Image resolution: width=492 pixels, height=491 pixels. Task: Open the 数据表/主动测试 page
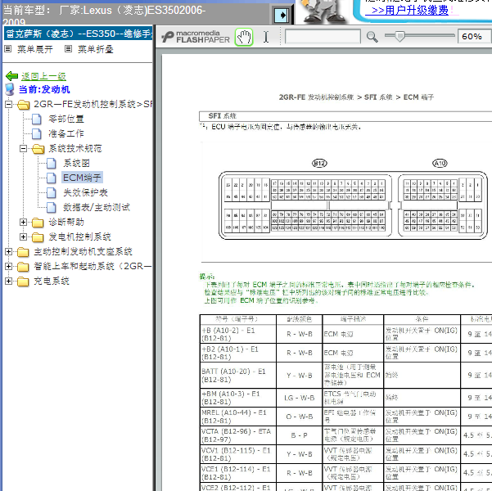pos(97,207)
